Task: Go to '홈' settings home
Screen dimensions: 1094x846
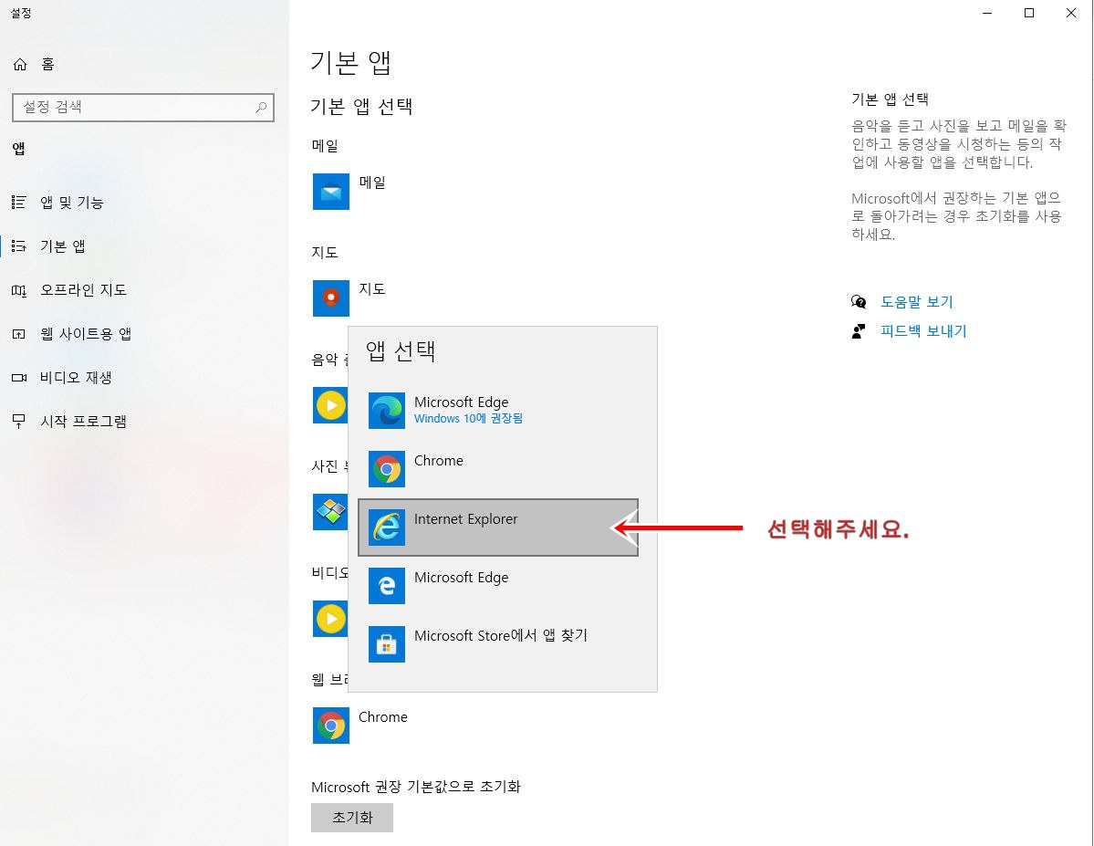Action: [x=144, y=64]
